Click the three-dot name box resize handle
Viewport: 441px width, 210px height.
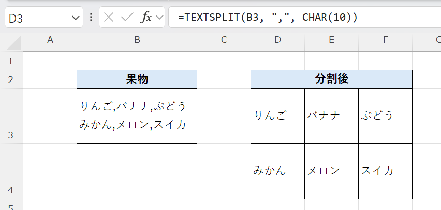[91, 18]
